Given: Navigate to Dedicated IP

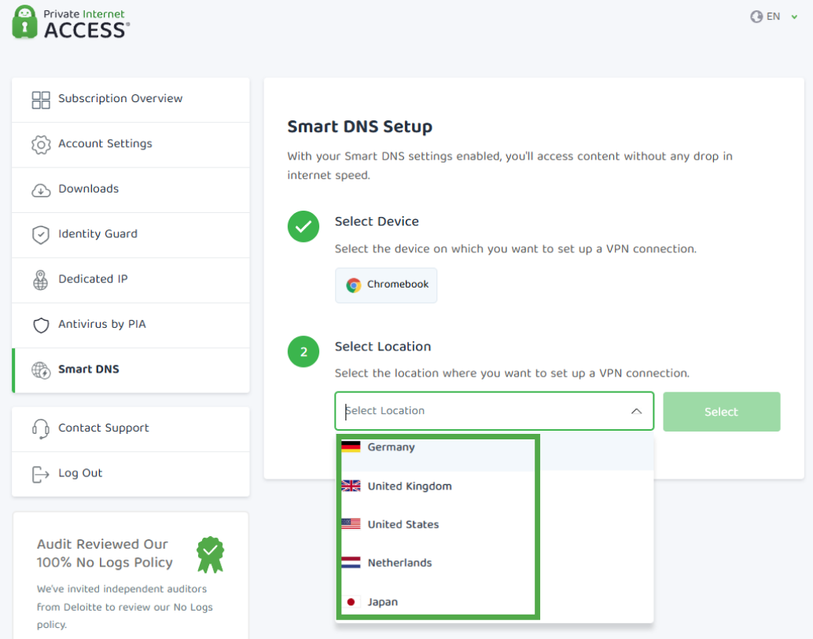Looking at the screenshot, I should (131, 280).
